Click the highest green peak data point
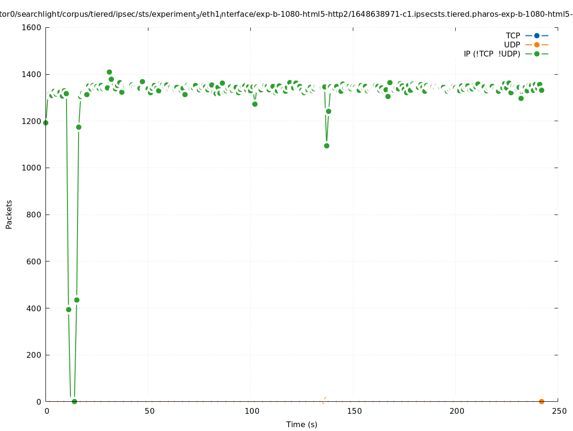573x431 pixels. [x=109, y=72]
